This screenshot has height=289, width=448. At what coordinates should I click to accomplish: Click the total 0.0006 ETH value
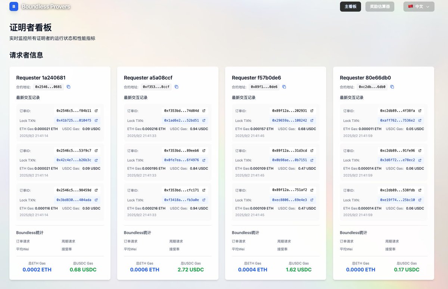[145, 270]
